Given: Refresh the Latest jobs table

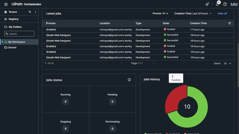Looking at the screenshot, I should (230, 23).
